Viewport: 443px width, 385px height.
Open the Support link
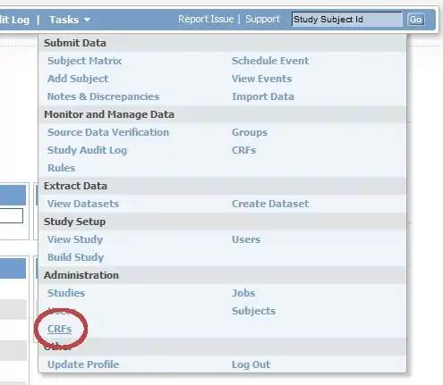point(262,19)
